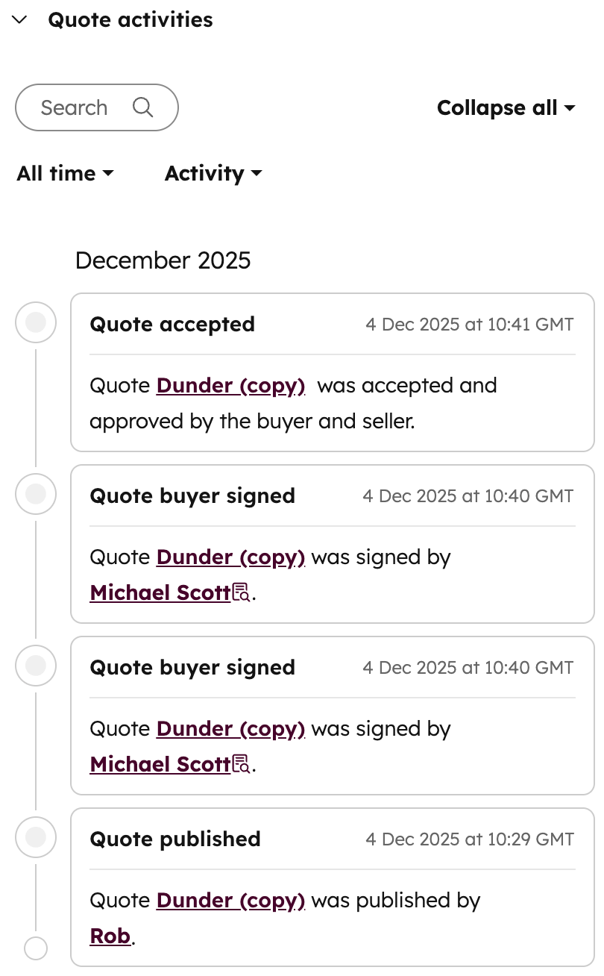Open the All time filter dropdown
The height and width of the screenshot is (976, 604).
[x=65, y=174]
